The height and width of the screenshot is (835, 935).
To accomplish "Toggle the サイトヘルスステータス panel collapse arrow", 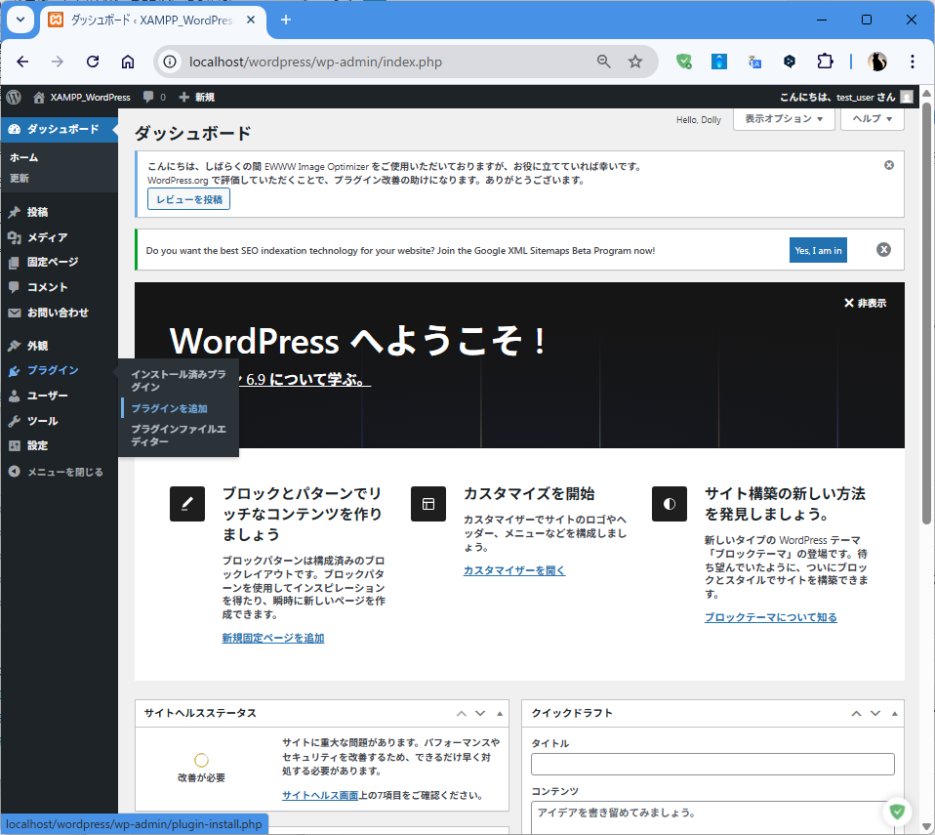I will [500, 714].
